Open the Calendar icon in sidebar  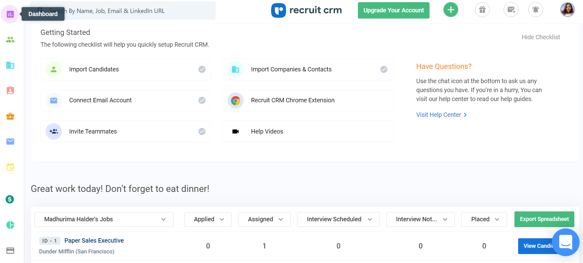point(10,167)
